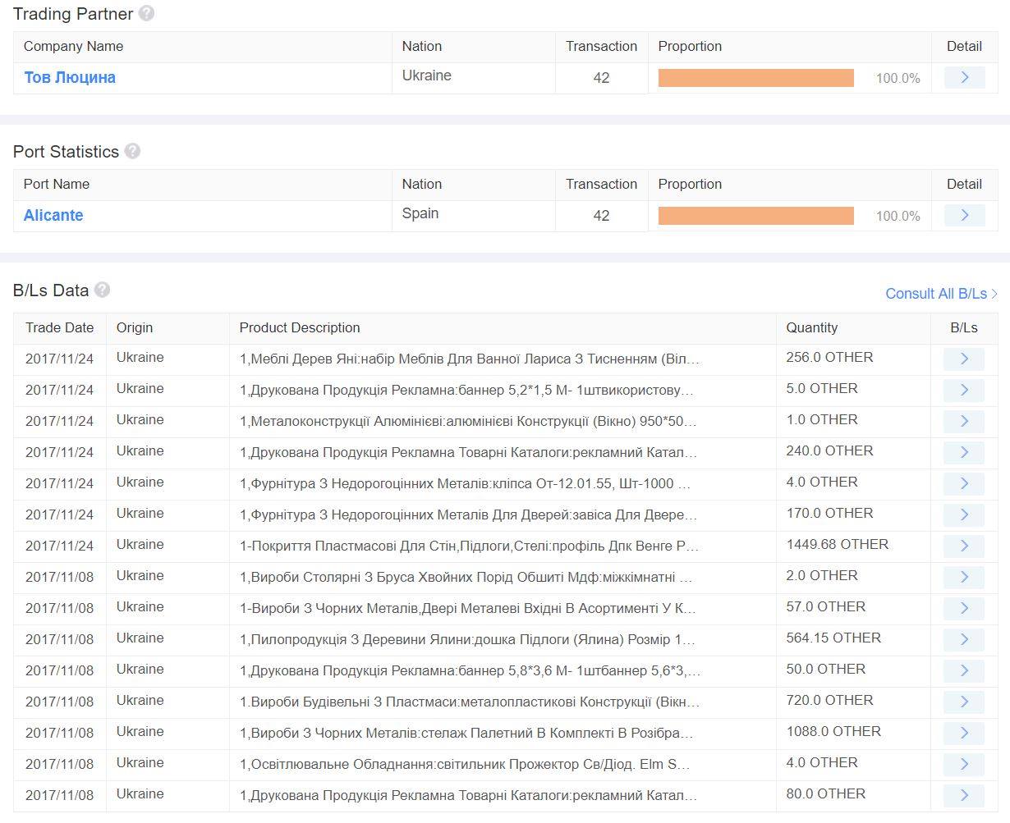
Task: Open detail arrow for Тов Люцина row
Action: click(x=964, y=78)
